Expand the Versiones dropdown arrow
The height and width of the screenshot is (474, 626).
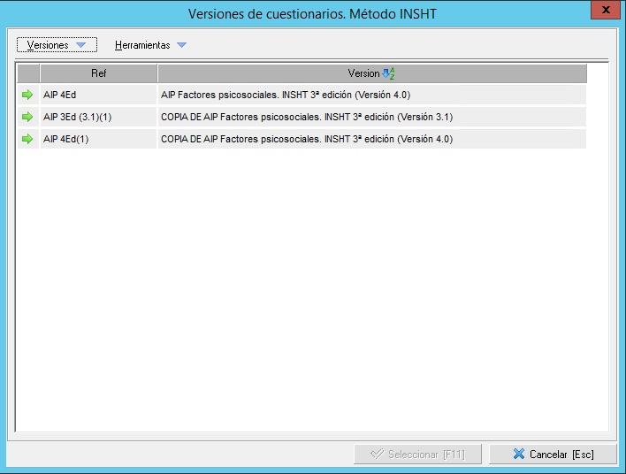[80, 45]
